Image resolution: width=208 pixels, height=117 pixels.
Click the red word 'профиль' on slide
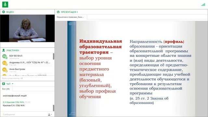click(x=174, y=42)
